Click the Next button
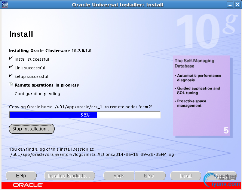 (150, 176)
